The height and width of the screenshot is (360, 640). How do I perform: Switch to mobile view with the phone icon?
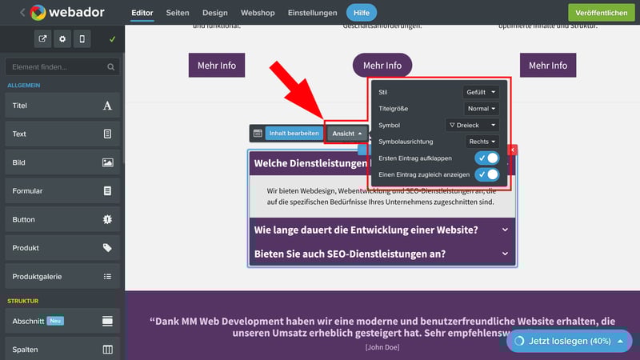click(82, 38)
